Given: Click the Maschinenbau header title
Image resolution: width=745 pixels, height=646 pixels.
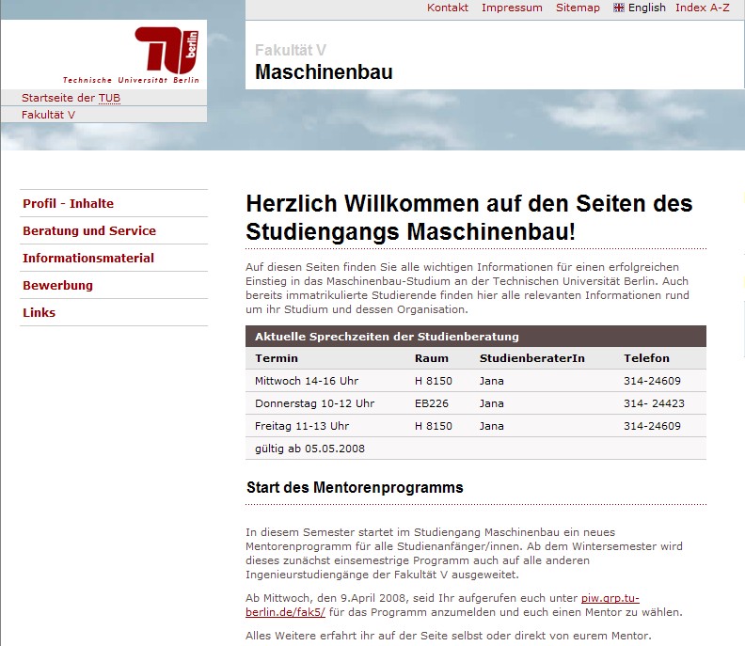Looking at the screenshot, I should pos(324,72).
